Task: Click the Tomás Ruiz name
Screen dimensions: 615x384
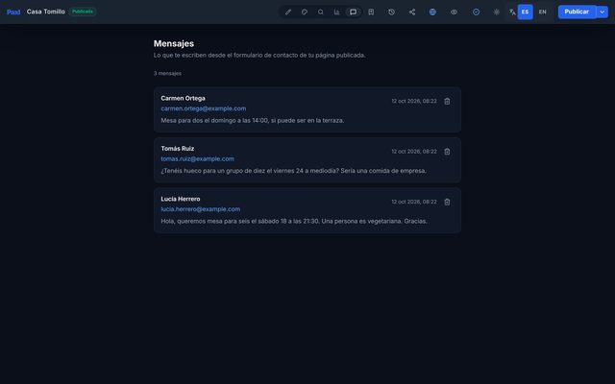Action: [x=177, y=149]
